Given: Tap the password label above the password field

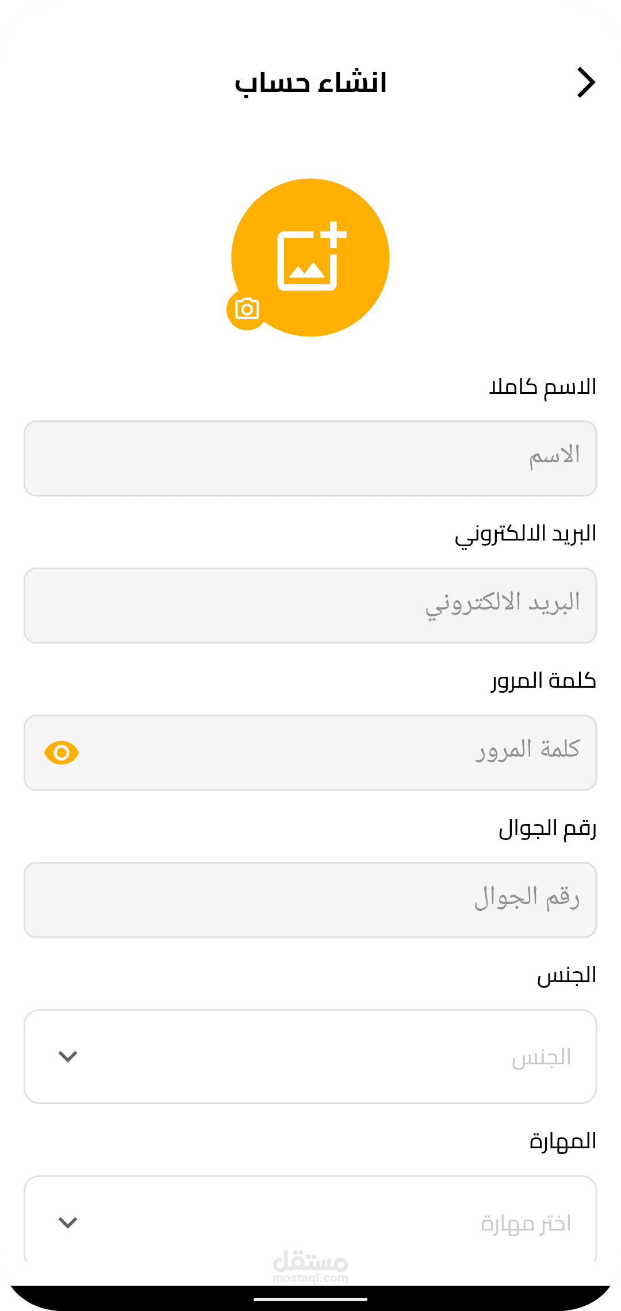Looking at the screenshot, I should pyautogui.click(x=543, y=681).
